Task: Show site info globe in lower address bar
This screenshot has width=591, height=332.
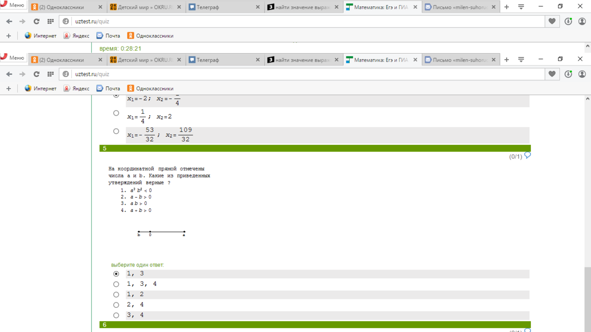Action: (x=66, y=74)
